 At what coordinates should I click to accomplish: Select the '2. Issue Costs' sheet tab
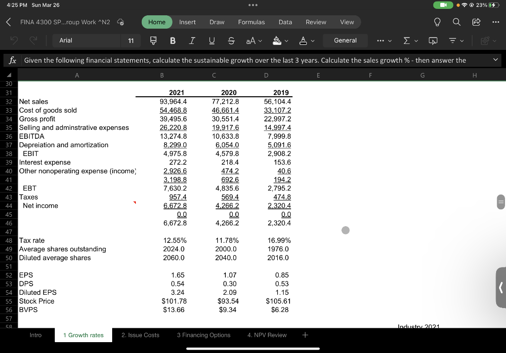[140, 335]
